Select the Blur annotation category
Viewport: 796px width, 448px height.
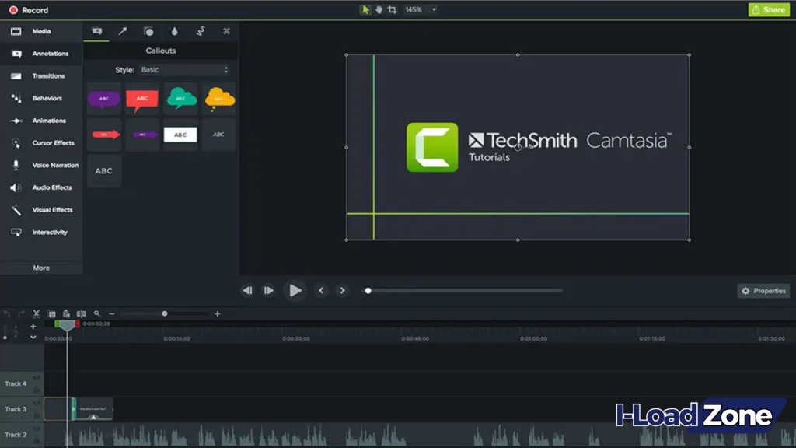click(174, 31)
